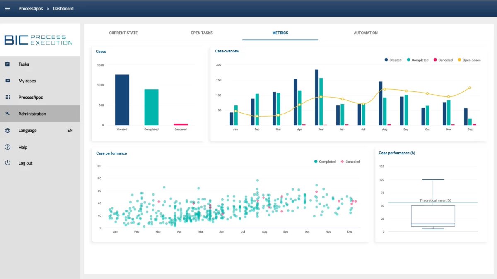
Task: Click the Mai Created bar in Case overview
Action: pyautogui.click(x=317, y=97)
